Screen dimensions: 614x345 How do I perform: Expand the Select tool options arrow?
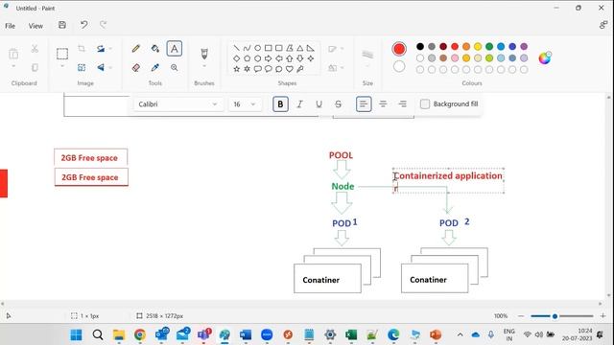[62, 66]
